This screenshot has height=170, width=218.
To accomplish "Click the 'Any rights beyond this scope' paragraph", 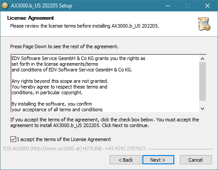I will click(x=60, y=87).
